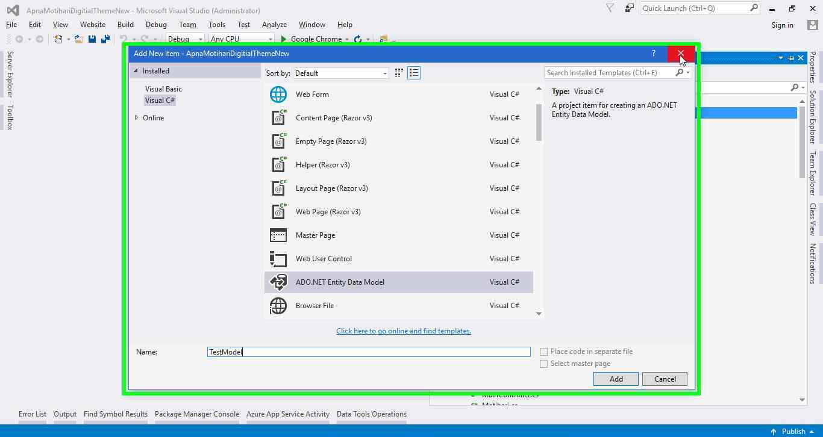
Task: Switch to the Error List tab
Action: pos(33,414)
